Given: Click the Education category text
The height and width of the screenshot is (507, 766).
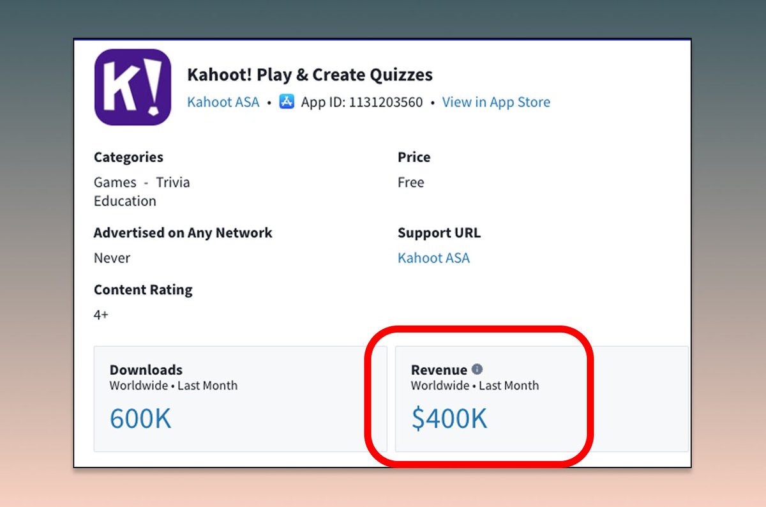Looking at the screenshot, I should pos(125,201).
